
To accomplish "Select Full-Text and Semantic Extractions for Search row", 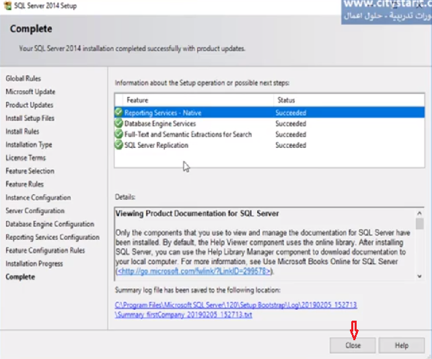I will coord(269,134).
